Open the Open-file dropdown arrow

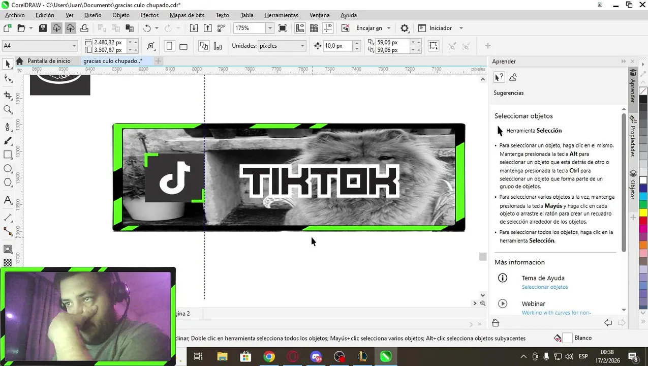[31, 28]
